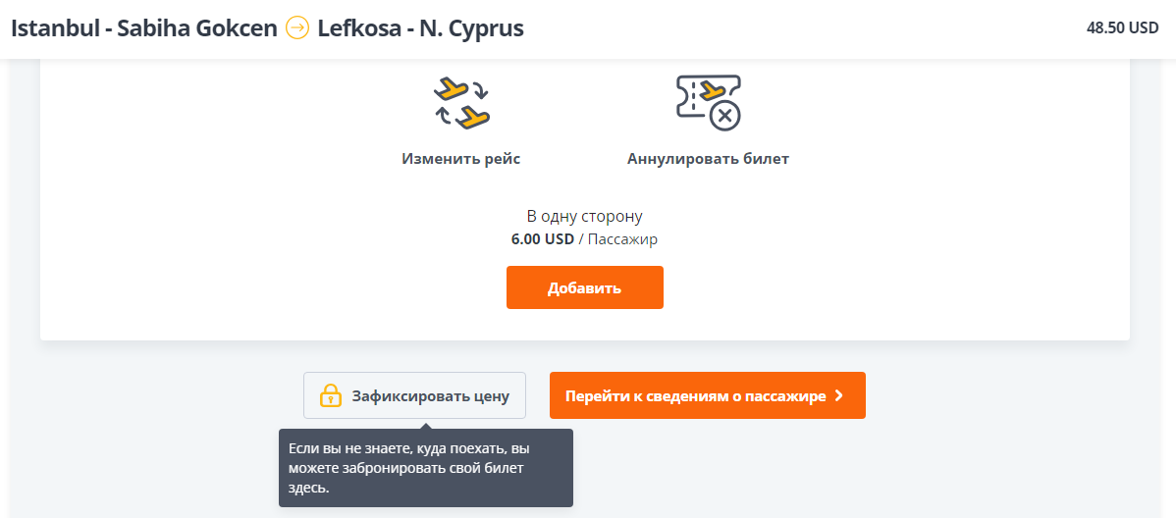Click the tooltip's pointer triangle

pos(426,425)
